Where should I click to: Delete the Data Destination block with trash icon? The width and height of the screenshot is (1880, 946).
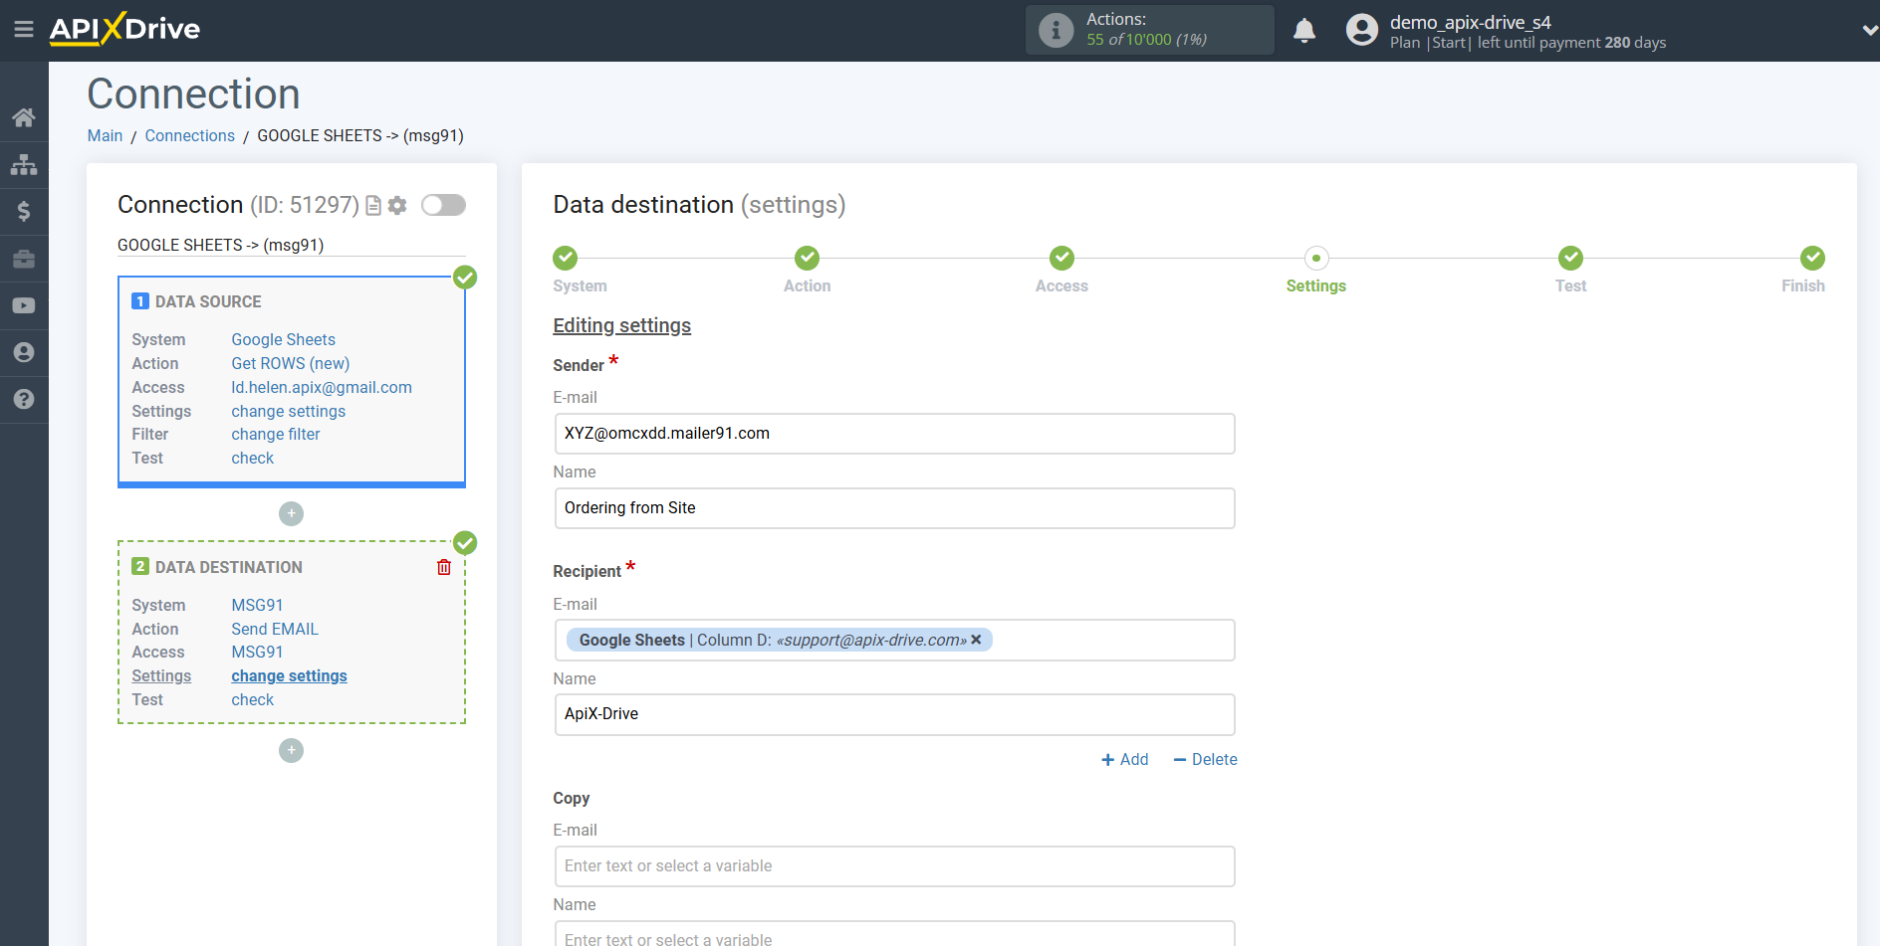pos(444,567)
